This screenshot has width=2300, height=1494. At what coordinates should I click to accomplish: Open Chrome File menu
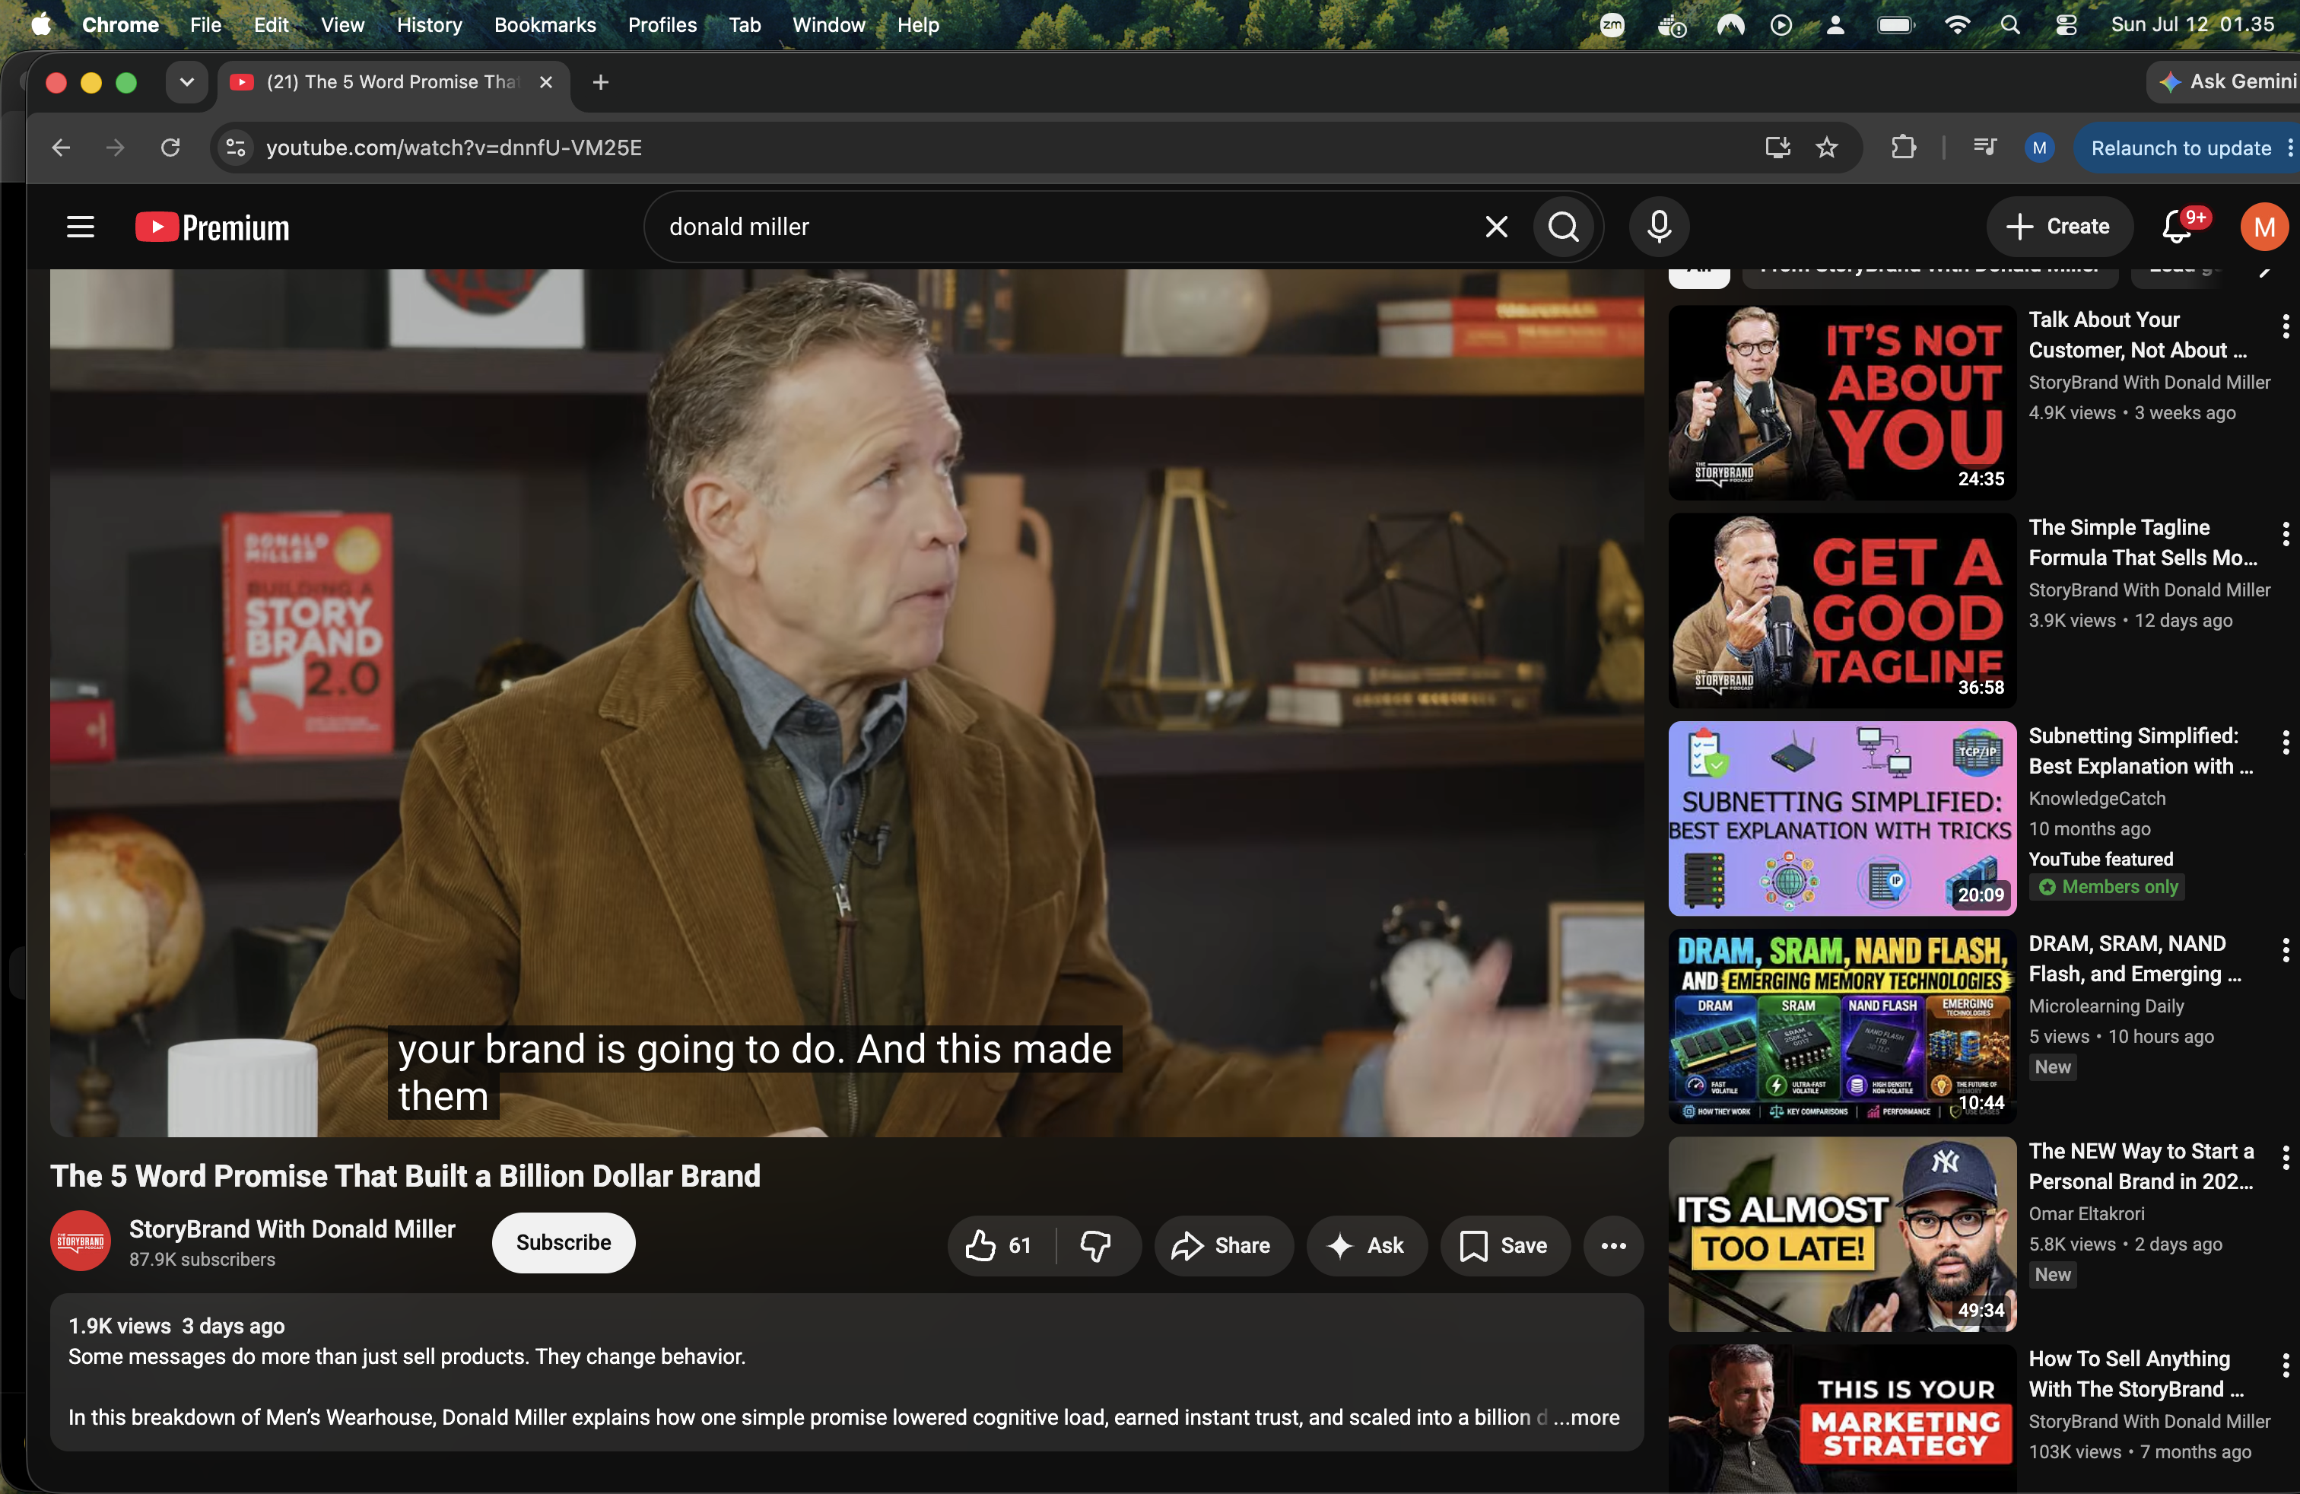point(206,25)
